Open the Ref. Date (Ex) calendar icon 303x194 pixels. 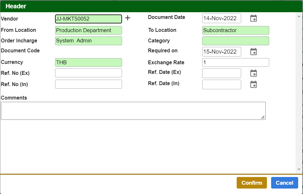coord(253,73)
